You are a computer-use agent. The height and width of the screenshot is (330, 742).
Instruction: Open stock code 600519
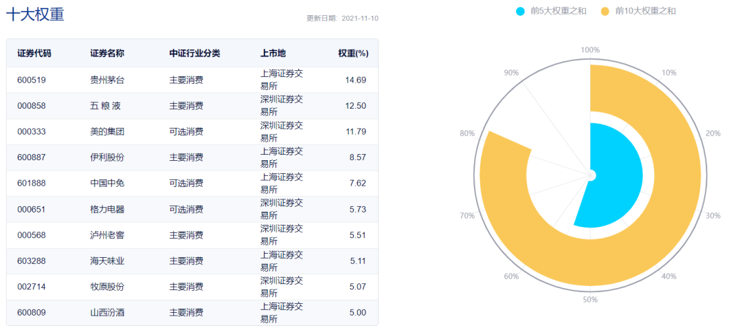coord(31,80)
